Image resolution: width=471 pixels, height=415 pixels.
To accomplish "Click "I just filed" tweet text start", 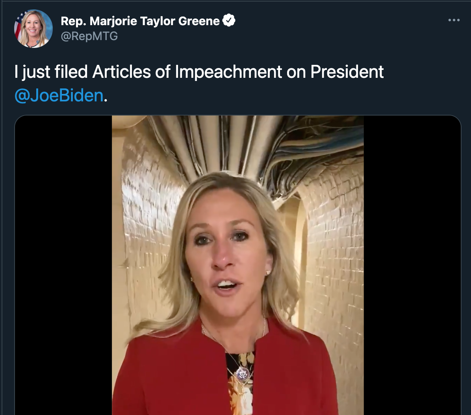I will tap(51, 72).
